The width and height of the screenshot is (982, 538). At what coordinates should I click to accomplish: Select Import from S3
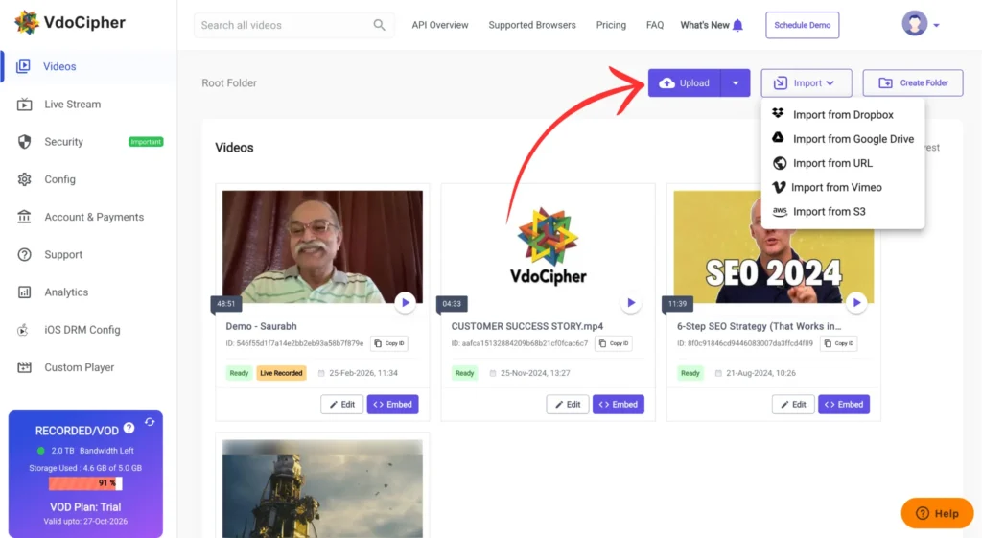pyautogui.click(x=842, y=212)
